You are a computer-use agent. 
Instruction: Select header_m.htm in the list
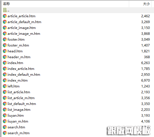(x=19, y=57)
